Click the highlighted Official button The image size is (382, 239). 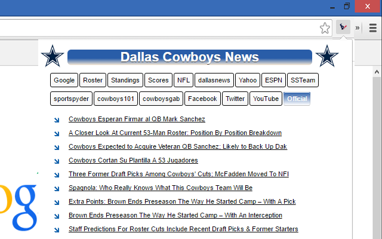coord(297,99)
